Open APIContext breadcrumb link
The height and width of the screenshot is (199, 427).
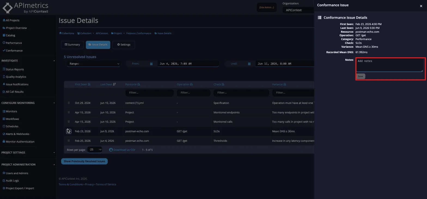coord(102,33)
